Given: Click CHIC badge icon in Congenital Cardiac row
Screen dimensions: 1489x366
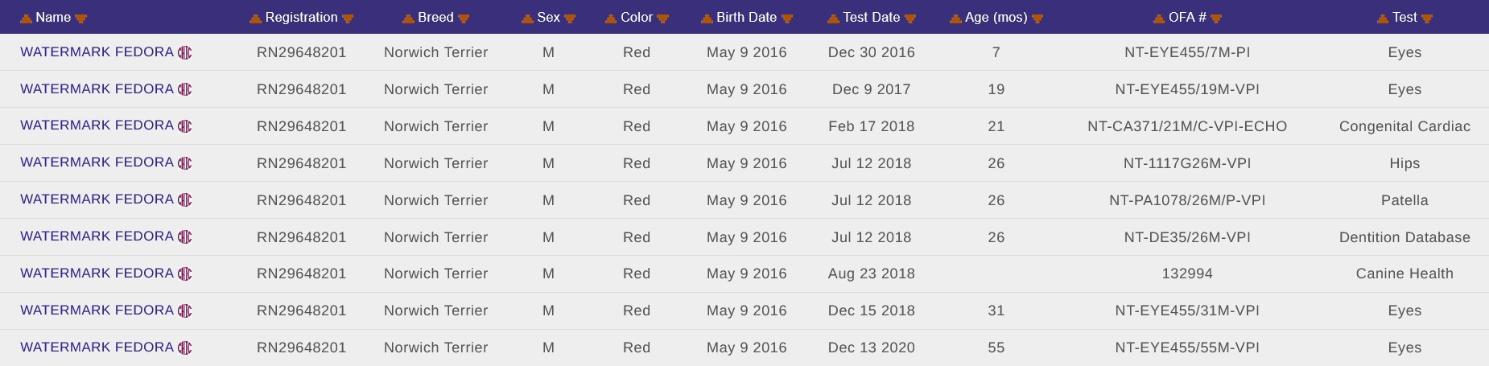Looking at the screenshot, I should pyautogui.click(x=184, y=126).
